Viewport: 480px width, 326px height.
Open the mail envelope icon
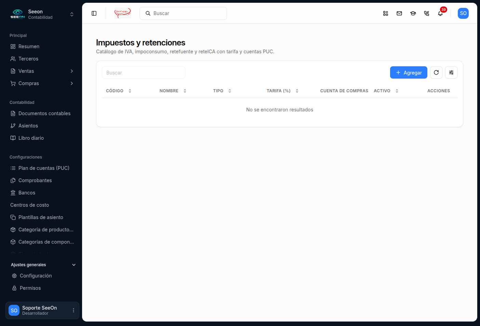(399, 13)
